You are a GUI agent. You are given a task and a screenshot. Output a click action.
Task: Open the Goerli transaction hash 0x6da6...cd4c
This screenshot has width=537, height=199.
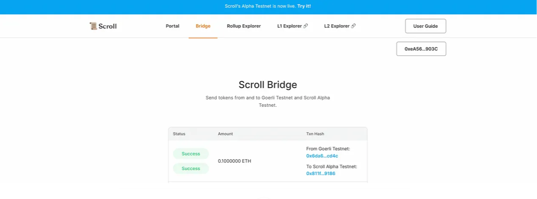pos(322,156)
